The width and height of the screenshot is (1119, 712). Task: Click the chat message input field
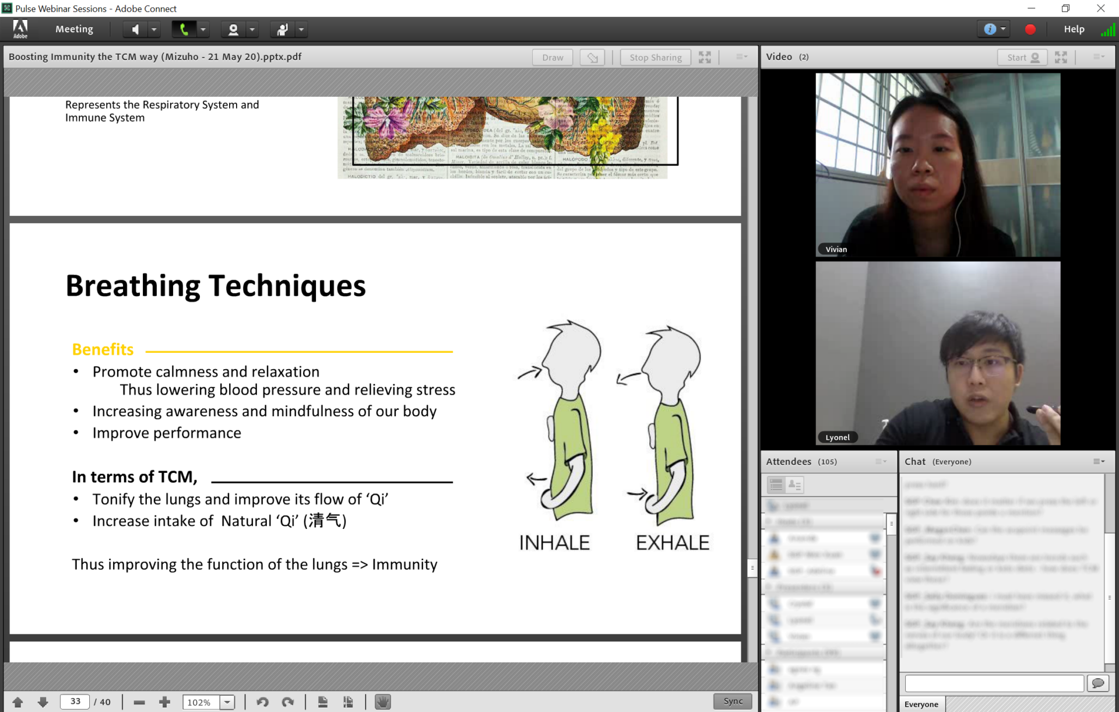(994, 683)
